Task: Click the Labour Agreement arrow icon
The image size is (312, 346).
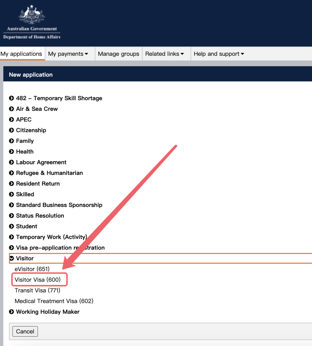Action: click(x=12, y=162)
